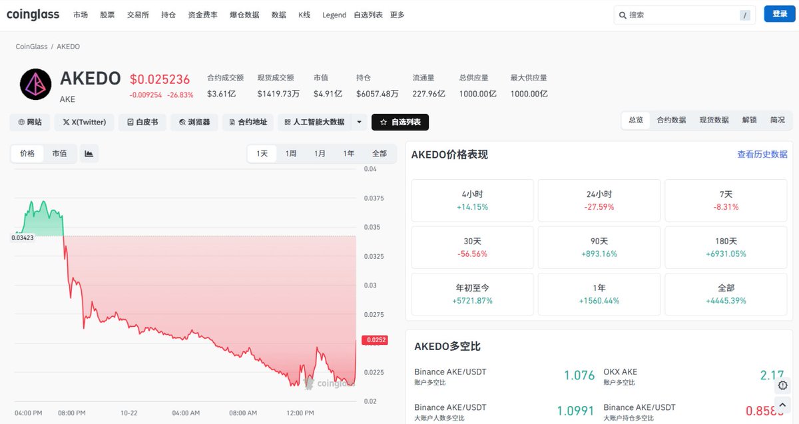The image size is (799, 424).
Task: Select the 1月 chart range
Action: pos(320,154)
